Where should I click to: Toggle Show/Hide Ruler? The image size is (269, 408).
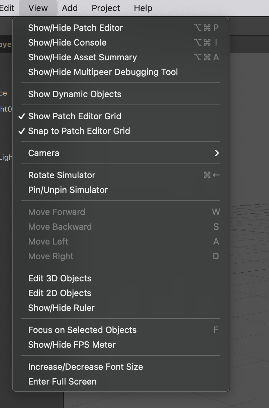click(x=61, y=308)
